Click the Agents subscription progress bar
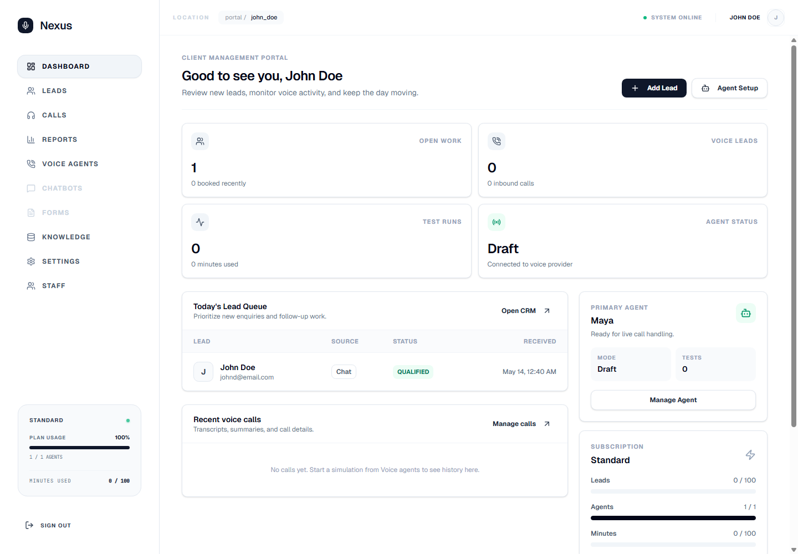Image resolution: width=798 pixels, height=554 pixels. click(673, 518)
